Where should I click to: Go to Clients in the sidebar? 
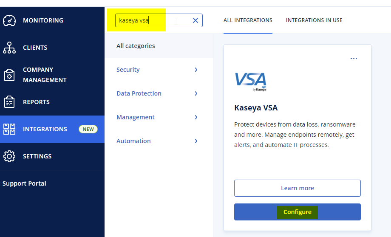pos(35,48)
